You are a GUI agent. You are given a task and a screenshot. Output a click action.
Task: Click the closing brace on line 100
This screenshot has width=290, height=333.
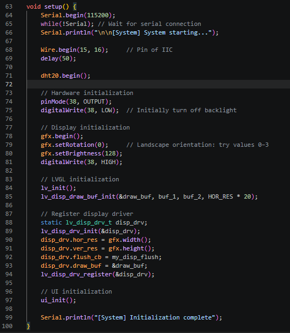tap(28, 326)
